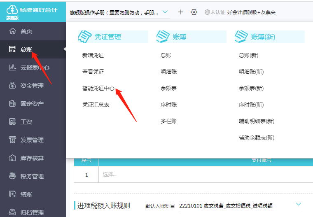Click the 选择... field in row 1
The height and width of the screenshot is (217, 313).
pyautogui.click(x=208, y=175)
